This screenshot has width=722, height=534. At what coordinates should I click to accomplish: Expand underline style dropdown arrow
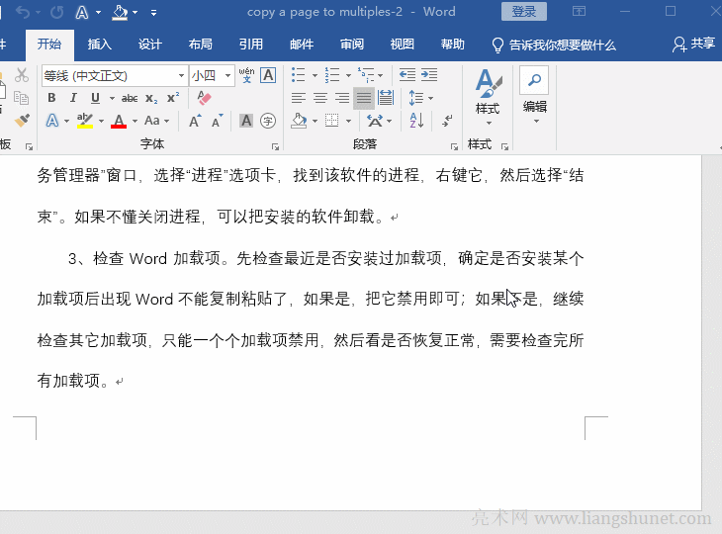(112, 98)
